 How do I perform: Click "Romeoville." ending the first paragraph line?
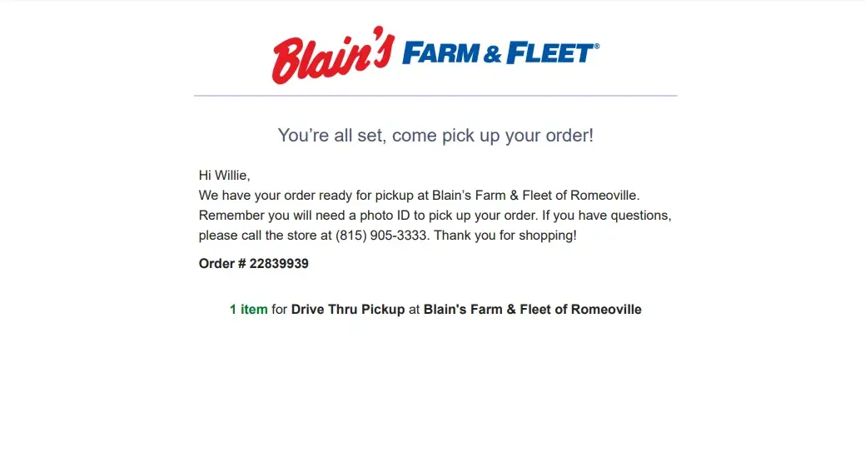604,196
